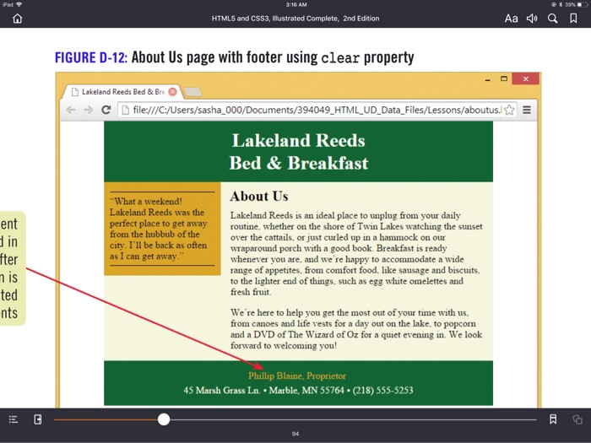Click the Phillip Blaine, Proprietor text
This screenshot has height=443, width=591.
(x=297, y=375)
